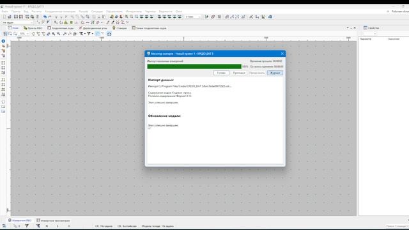
Task: Switch to the Точки теодолитных ходов tab
Action: click(149, 28)
